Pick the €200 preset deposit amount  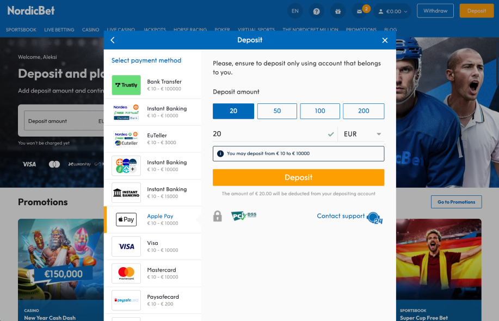(x=363, y=111)
